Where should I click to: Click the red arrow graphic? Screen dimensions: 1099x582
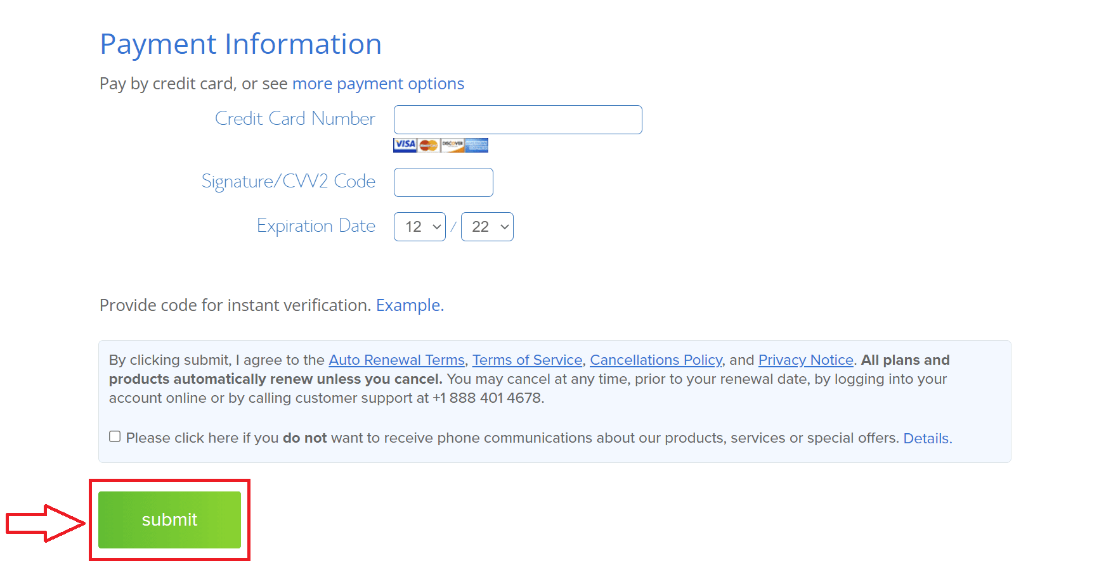[45, 523]
